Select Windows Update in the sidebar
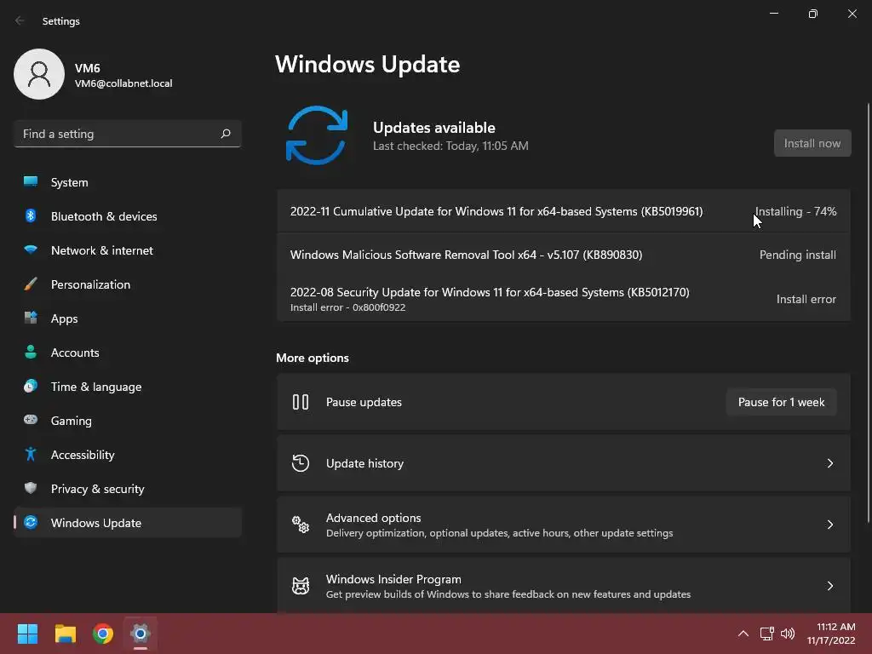872x654 pixels. pyautogui.click(x=128, y=522)
